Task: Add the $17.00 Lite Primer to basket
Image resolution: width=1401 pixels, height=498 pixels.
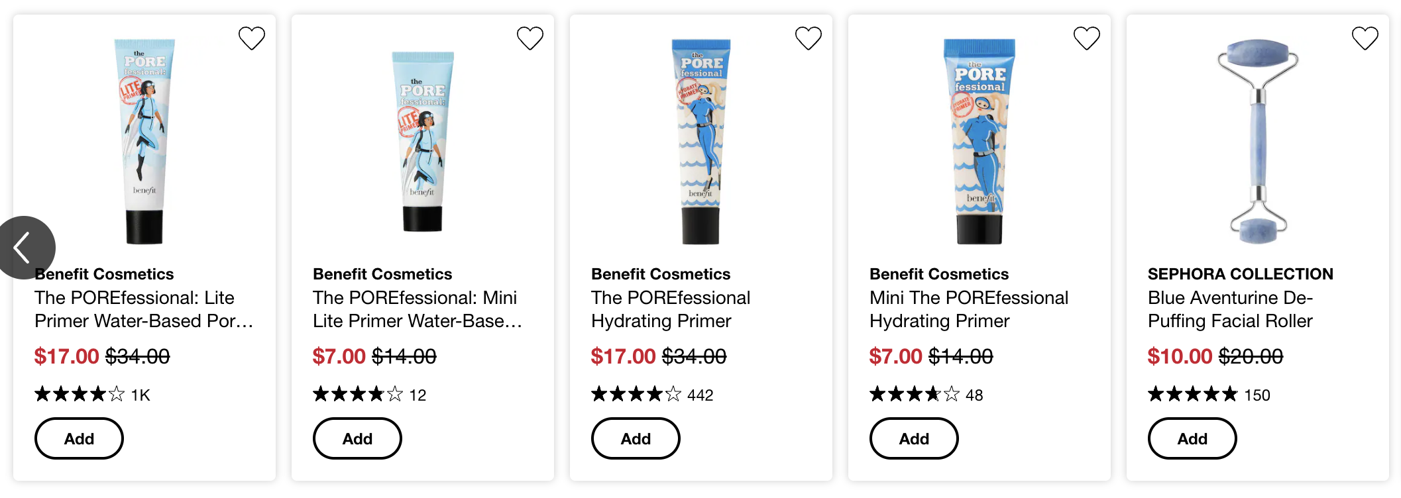Action: (79, 438)
